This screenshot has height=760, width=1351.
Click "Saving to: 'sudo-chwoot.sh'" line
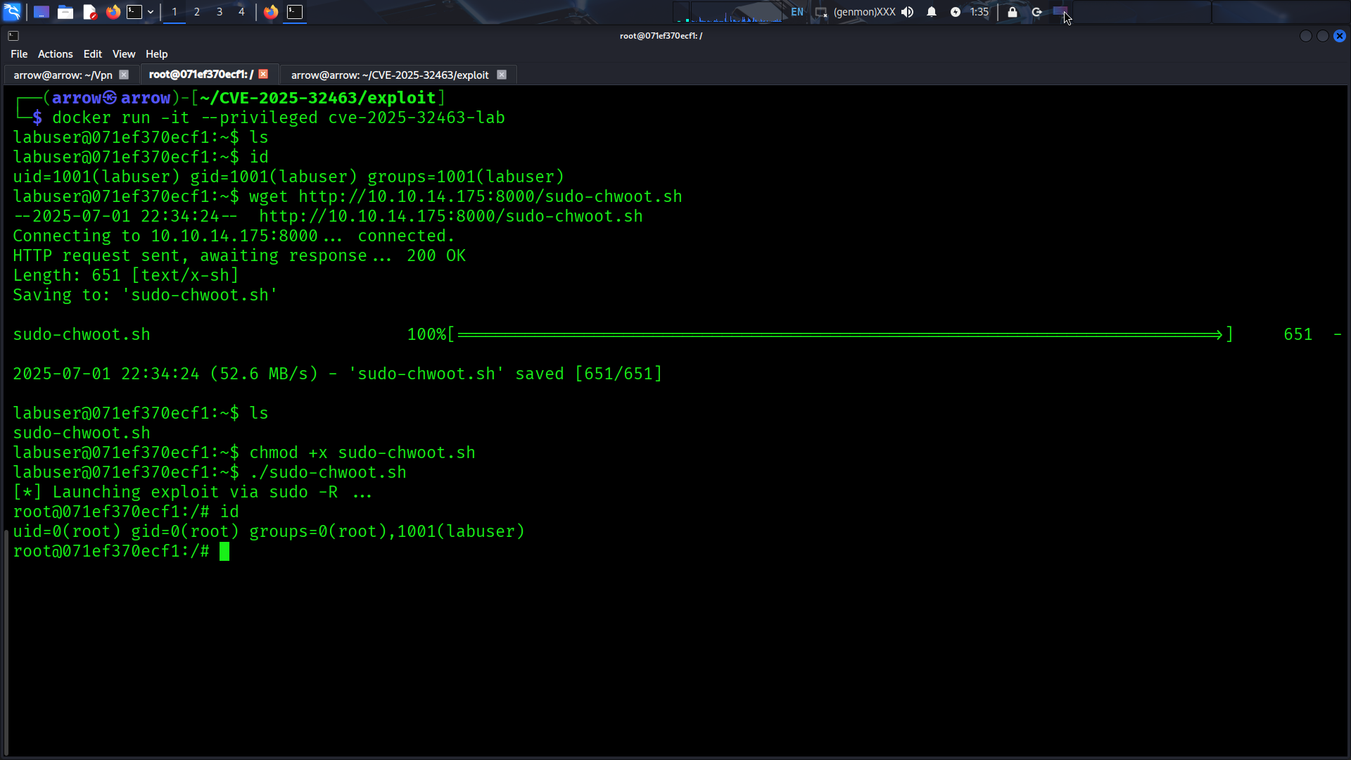145,295
